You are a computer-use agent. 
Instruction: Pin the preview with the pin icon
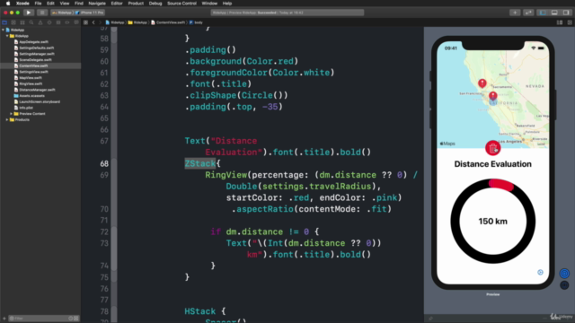430,319
